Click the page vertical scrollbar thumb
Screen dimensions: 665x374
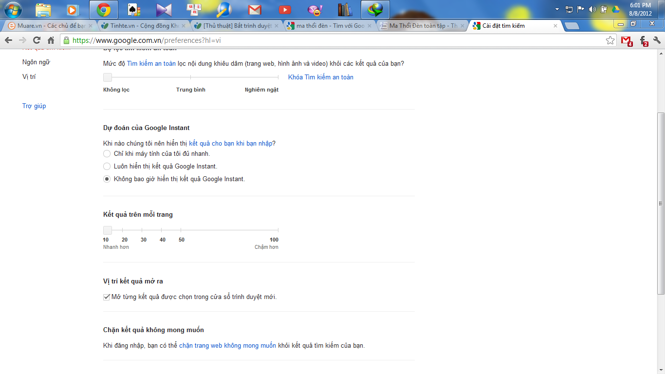click(x=661, y=203)
